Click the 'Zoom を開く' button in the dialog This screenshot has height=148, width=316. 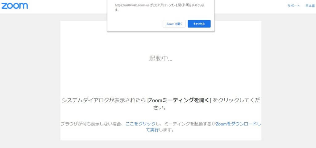(174, 24)
